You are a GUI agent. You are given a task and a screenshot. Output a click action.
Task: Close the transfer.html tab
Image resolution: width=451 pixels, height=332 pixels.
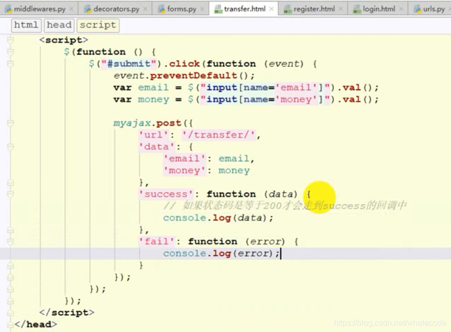coord(271,9)
